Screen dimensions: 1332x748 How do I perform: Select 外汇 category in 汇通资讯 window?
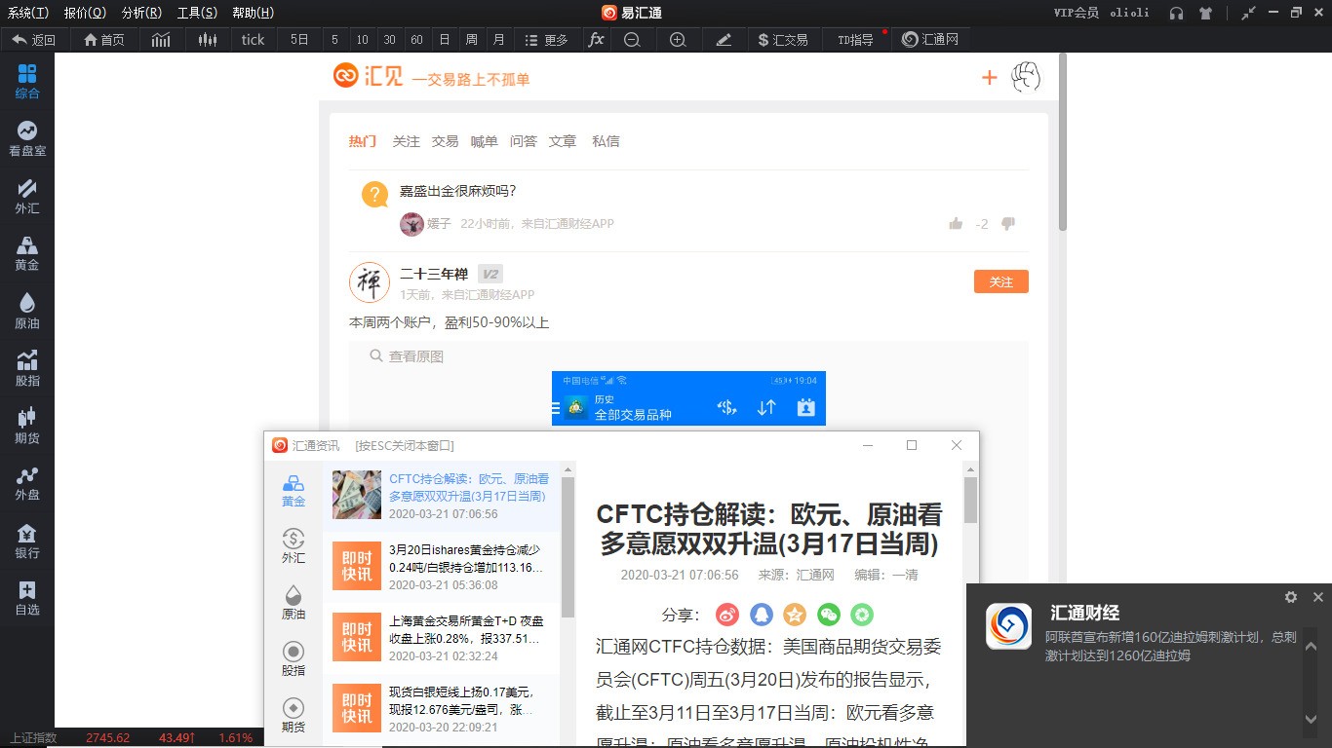pos(294,546)
